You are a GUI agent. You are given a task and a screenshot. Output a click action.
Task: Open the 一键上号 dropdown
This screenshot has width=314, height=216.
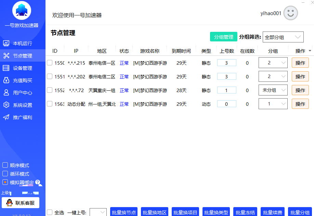(98, 212)
